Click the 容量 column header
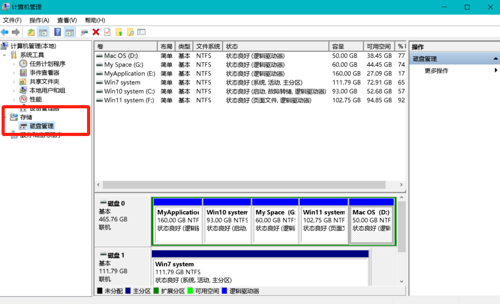Viewport: 500px width, 304px height. point(345,46)
